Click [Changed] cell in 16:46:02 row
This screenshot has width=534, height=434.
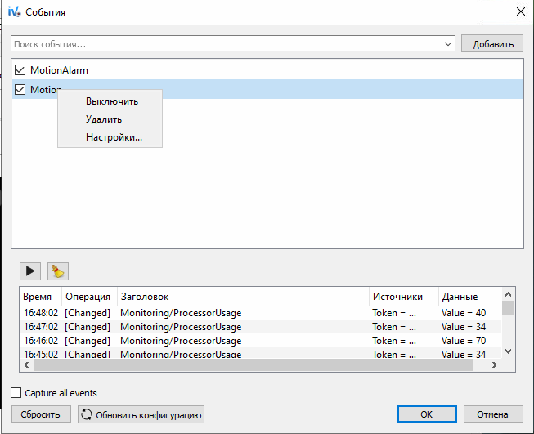[x=88, y=341]
